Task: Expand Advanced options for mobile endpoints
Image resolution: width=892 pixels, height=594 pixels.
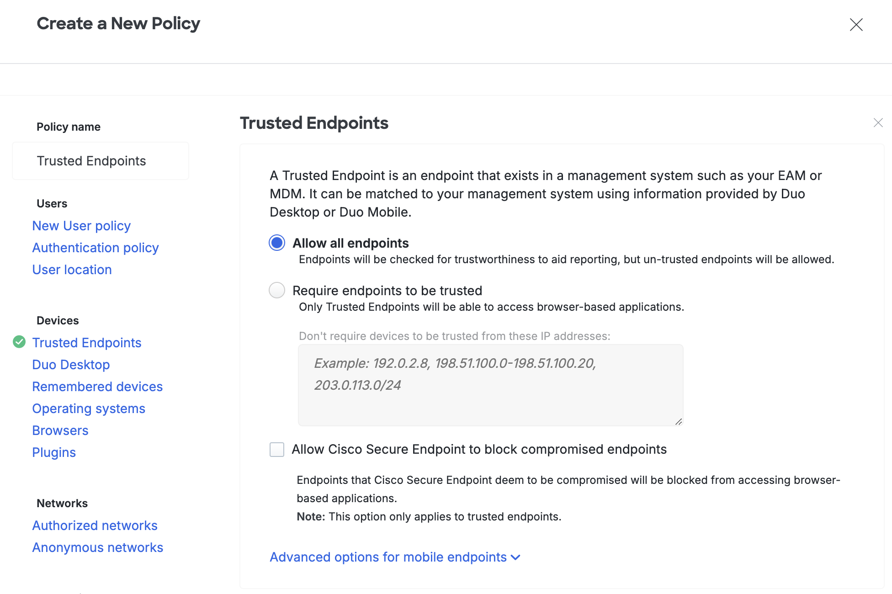Action: click(x=388, y=557)
